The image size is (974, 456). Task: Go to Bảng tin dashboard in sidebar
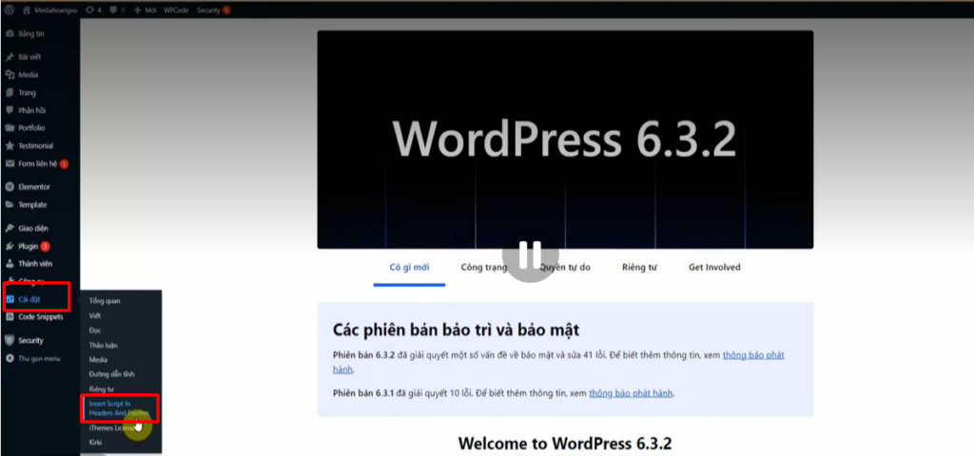(x=26, y=33)
